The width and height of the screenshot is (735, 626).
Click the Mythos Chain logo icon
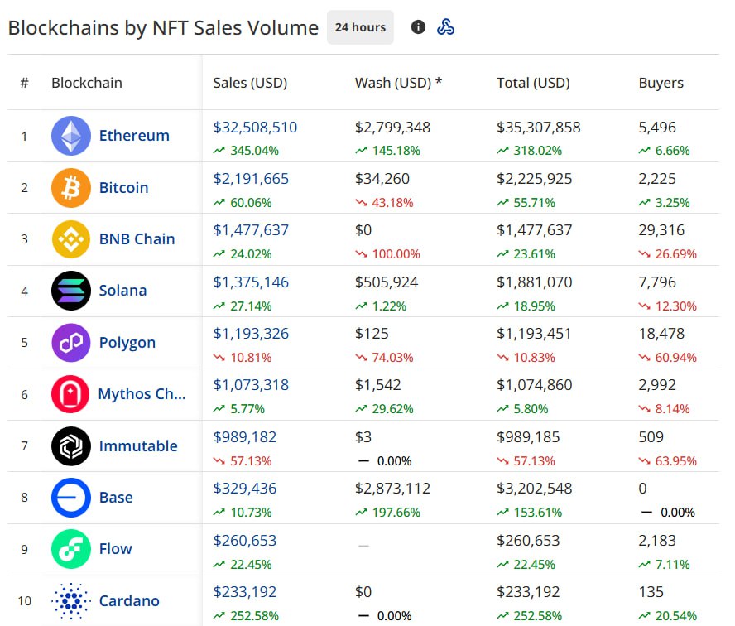71,394
